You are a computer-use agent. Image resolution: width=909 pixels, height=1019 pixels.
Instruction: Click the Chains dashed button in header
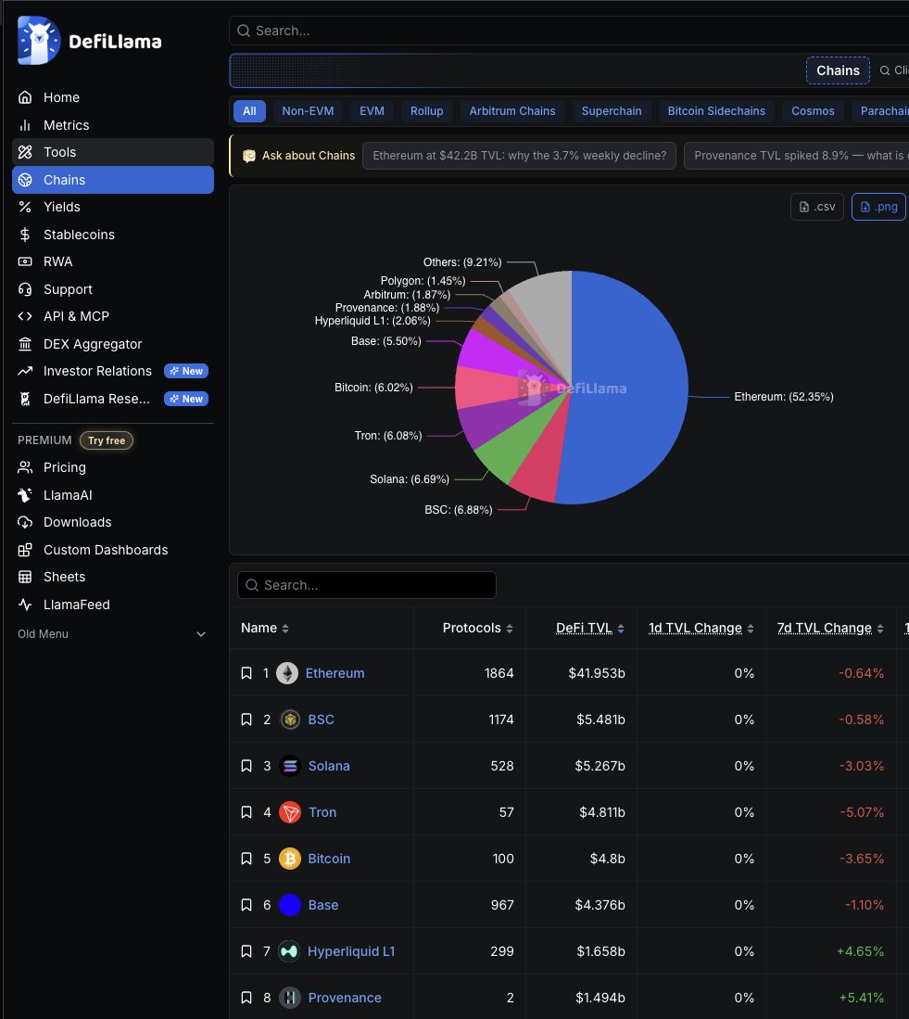coord(838,70)
